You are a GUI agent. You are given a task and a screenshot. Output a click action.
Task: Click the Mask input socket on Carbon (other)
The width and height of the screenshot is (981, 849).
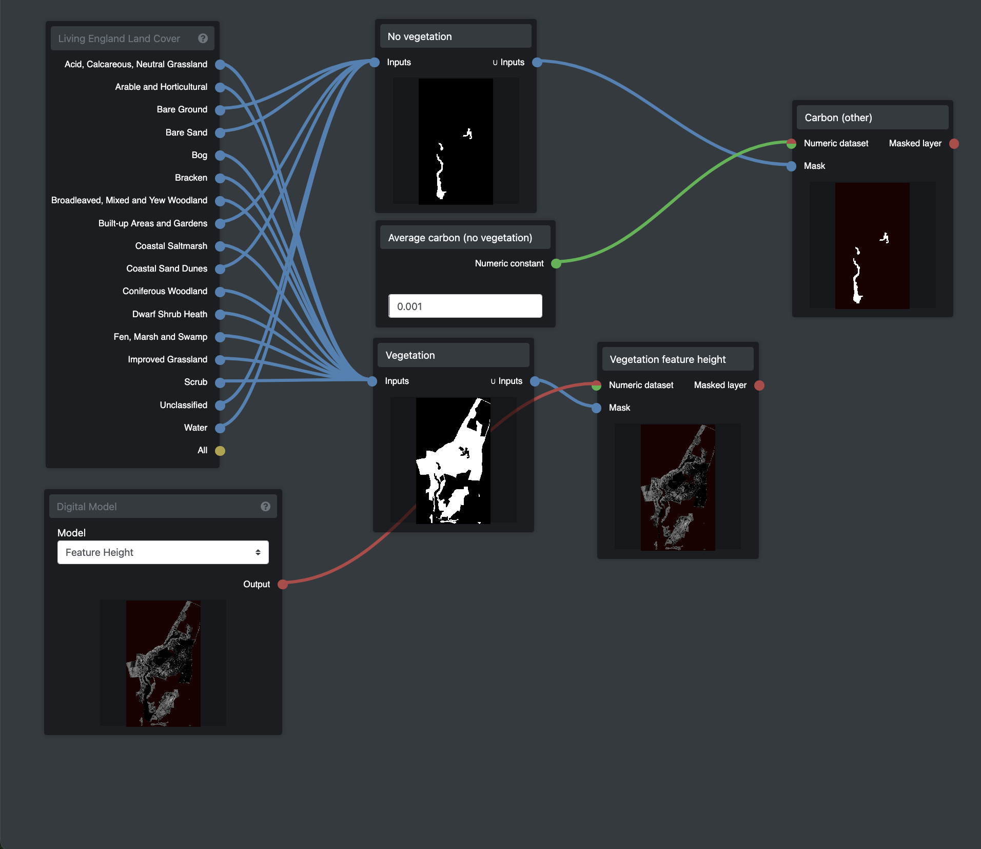[791, 166]
